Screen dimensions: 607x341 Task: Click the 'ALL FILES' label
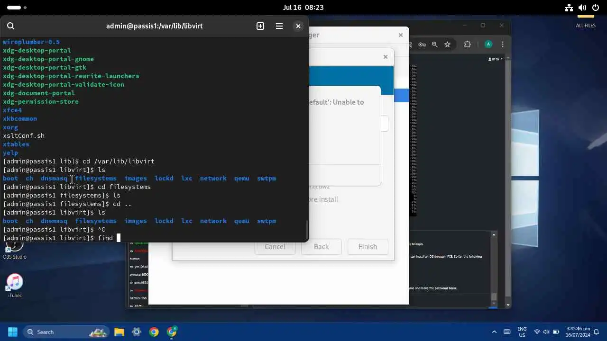(586, 26)
